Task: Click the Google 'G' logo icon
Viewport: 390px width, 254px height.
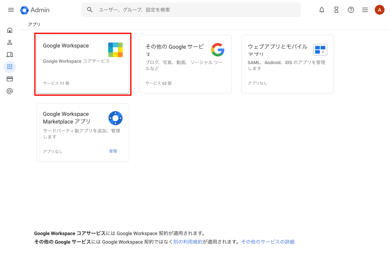Action: pyautogui.click(x=218, y=50)
